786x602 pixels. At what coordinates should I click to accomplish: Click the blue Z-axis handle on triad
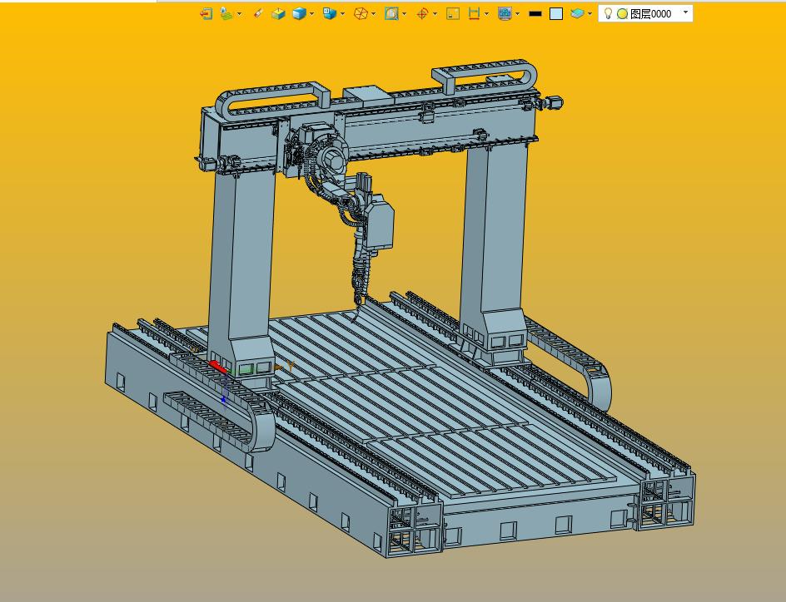click(x=224, y=399)
